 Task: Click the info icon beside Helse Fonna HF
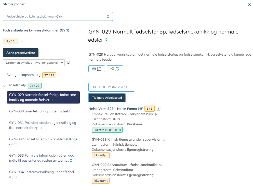pos(158,109)
